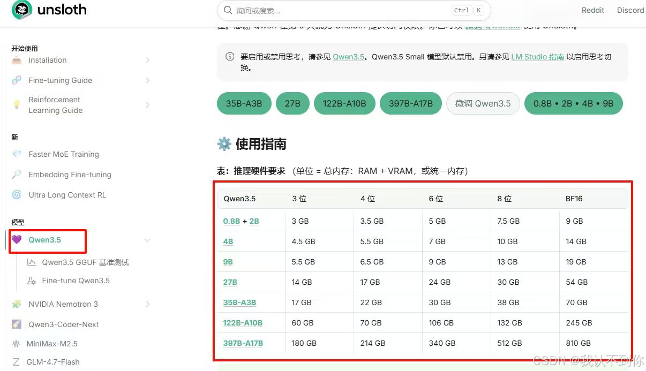Click the 122B-A10B link in the table

pyautogui.click(x=243, y=323)
